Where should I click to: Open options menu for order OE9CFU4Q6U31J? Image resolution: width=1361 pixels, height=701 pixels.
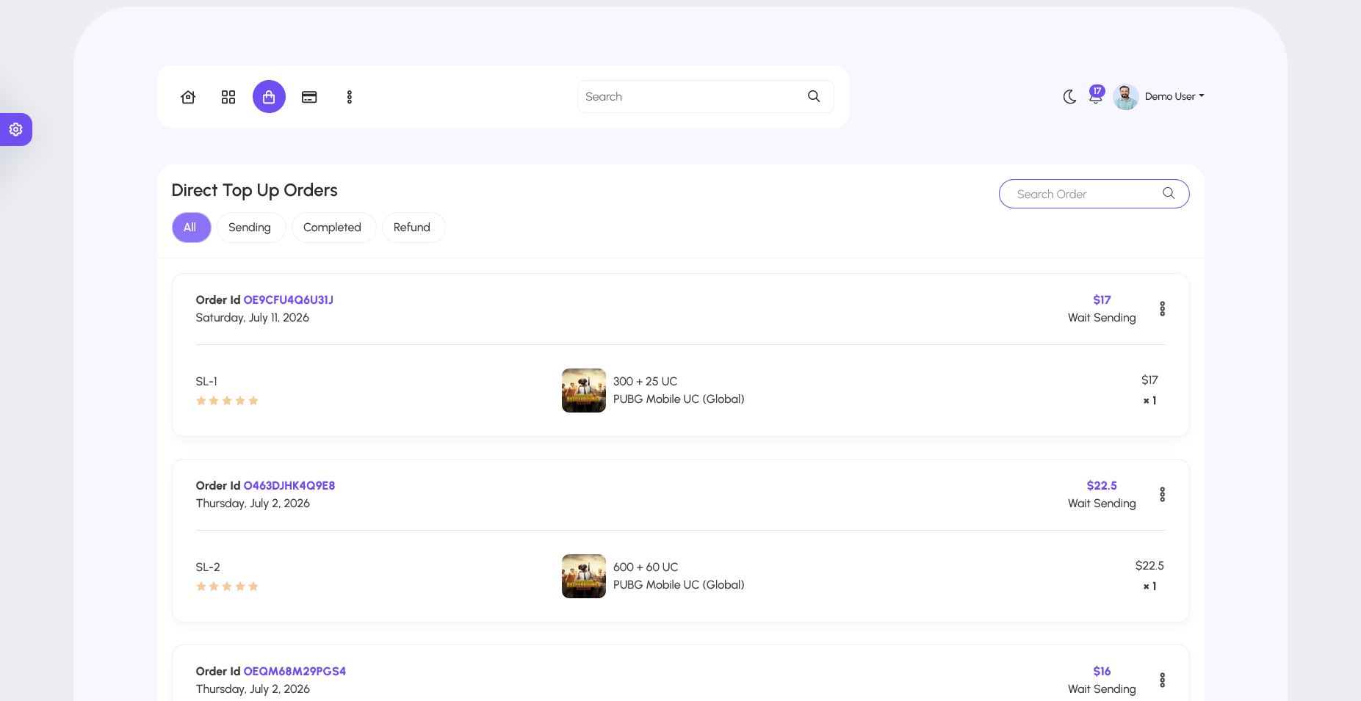pos(1162,309)
